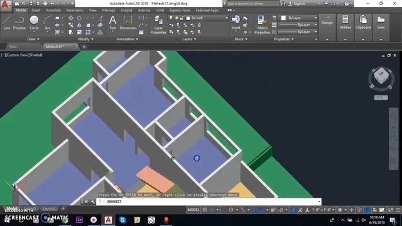Click the Customization menu icon in status bar
Screen dimensions: 402x226
tap(398, 210)
